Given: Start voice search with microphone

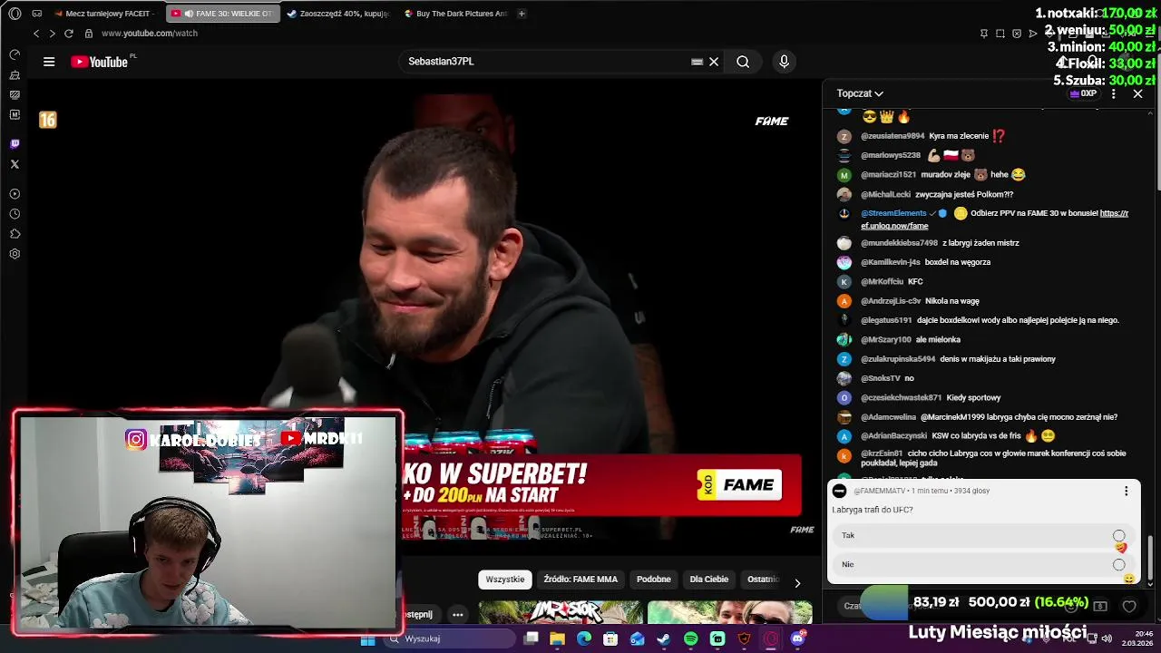Looking at the screenshot, I should pos(785,62).
